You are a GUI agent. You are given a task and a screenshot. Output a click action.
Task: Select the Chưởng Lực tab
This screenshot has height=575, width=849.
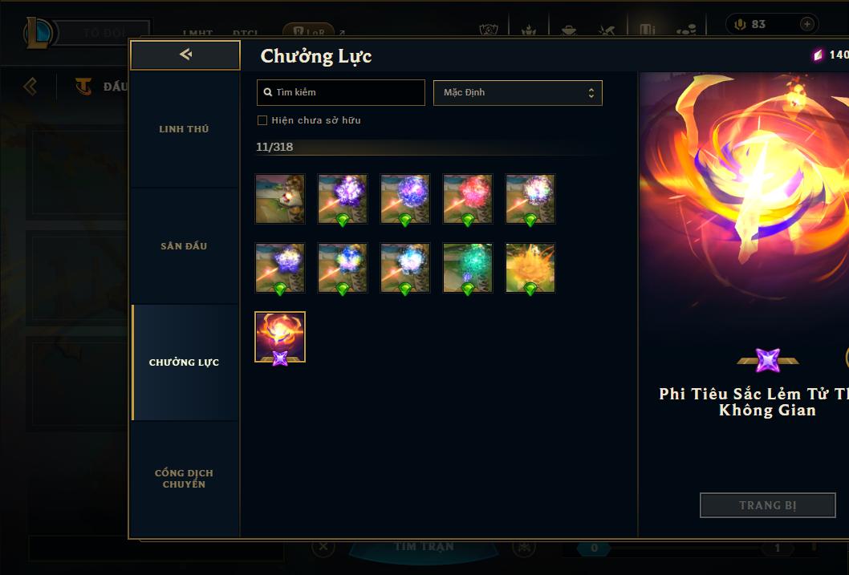[184, 362]
